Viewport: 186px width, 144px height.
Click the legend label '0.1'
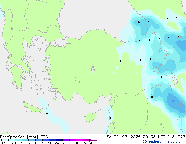click(3, 143)
